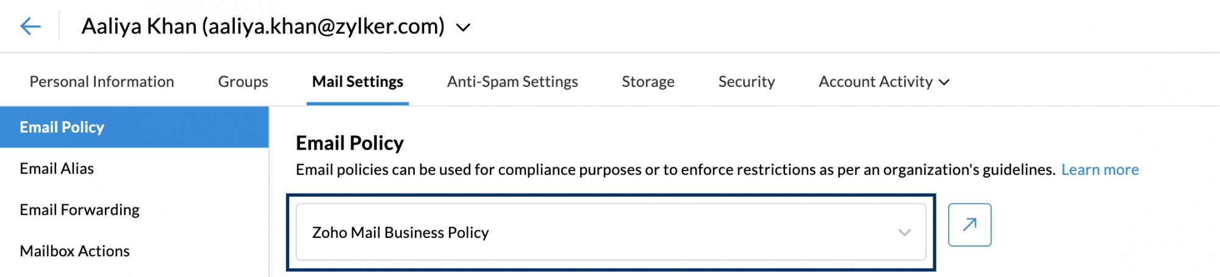The height and width of the screenshot is (277, 1220).
Task: Open Email Alias settings in the sidebar
Action: pyautogui.click(x=57, y=169)
